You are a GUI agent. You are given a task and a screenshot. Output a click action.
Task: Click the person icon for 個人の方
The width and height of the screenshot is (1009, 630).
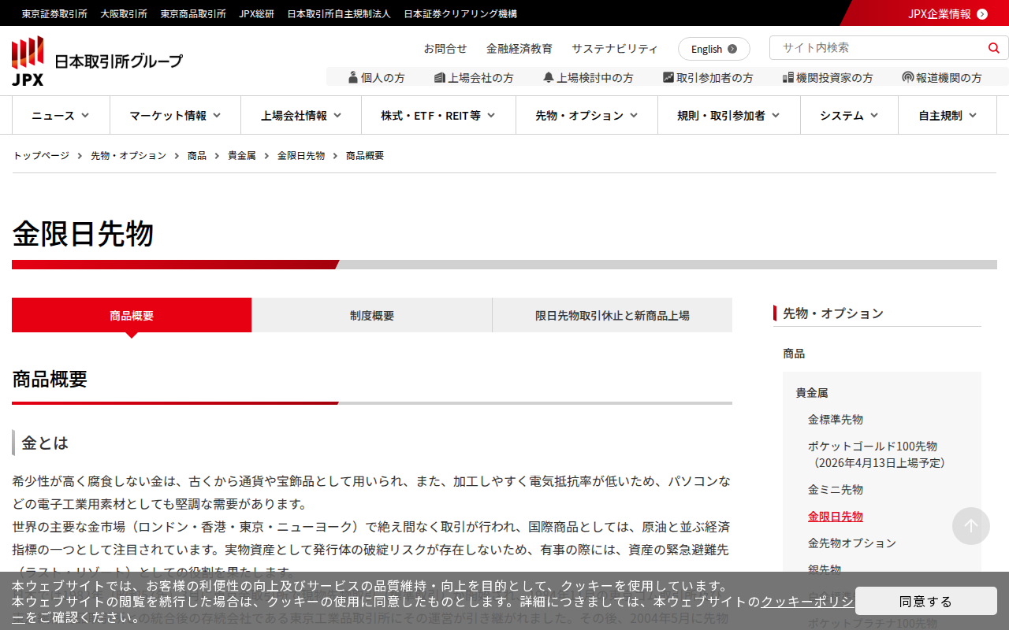point(353,77)
